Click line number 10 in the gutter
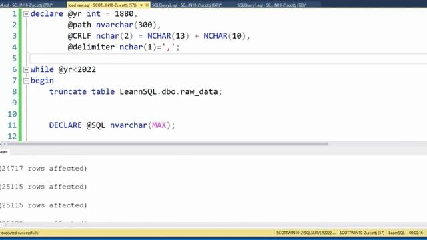Screen dimensions: 427x240 click(x=12, y=114)
